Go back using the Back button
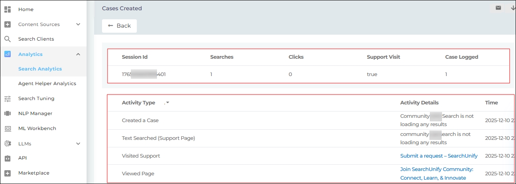The height and width of the screenshot is (184, 516). [119, 26]
